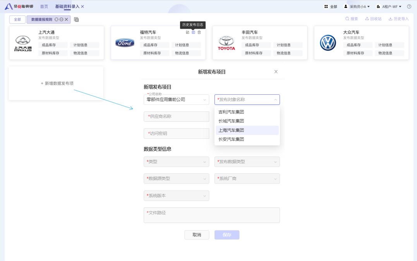417x261 pixels.
Task: Open the 采购员小A user menu
Action: pos(357,7)
